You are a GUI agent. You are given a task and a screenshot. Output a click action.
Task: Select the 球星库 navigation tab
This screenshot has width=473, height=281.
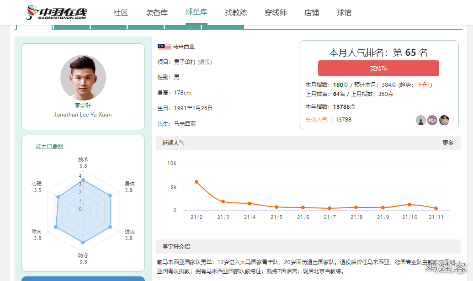197,12
